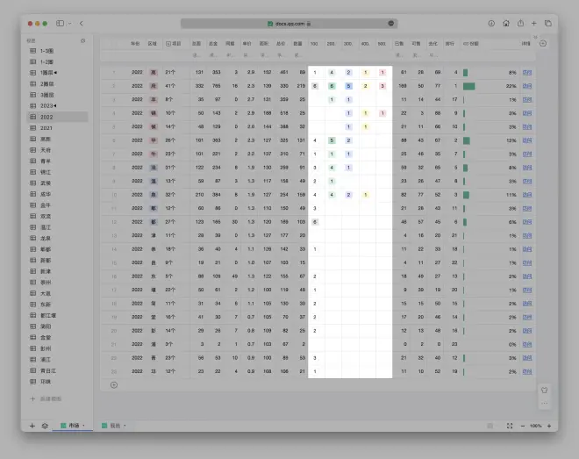Open the sheet layers list icon
The width and height of the screenshot is (579, 459).
[x=46, y=426]
